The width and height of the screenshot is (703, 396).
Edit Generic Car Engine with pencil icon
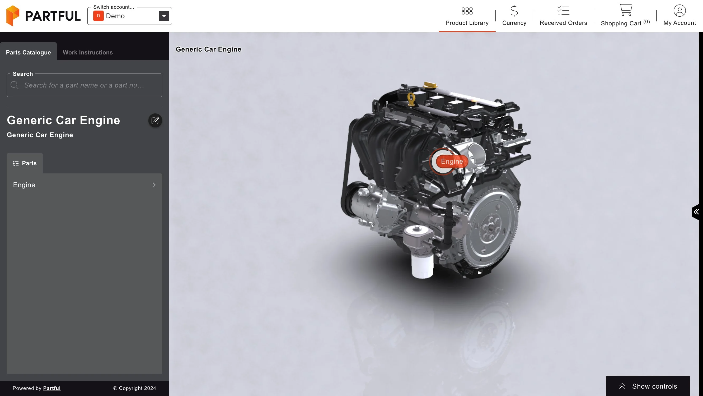point(155,121)
